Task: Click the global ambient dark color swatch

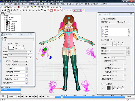Action: (x=109, y=88)
